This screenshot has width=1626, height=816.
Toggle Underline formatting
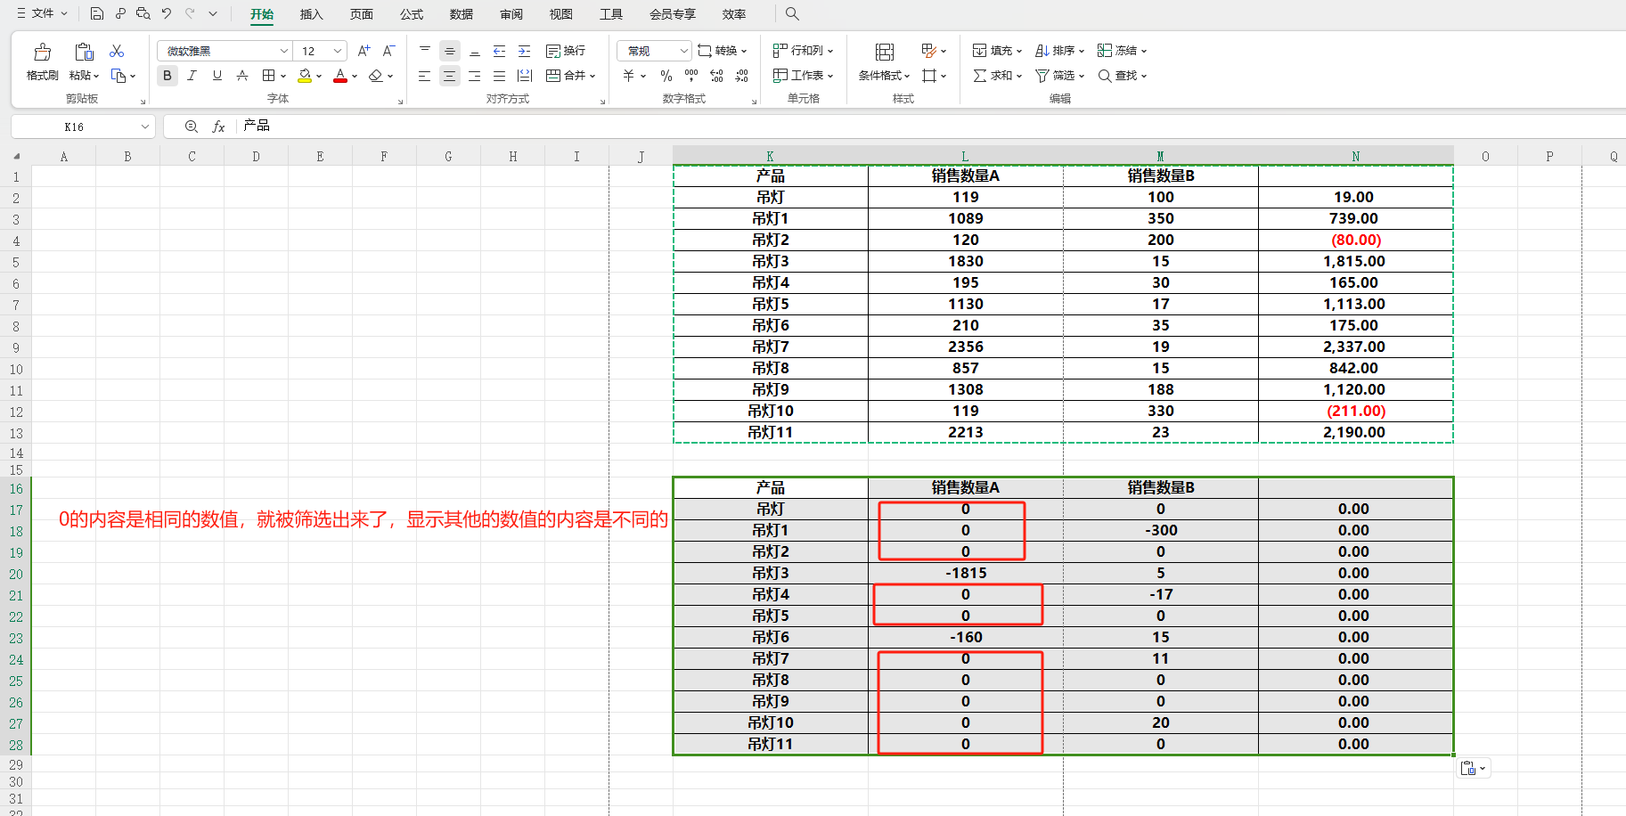tap(217, 76)
